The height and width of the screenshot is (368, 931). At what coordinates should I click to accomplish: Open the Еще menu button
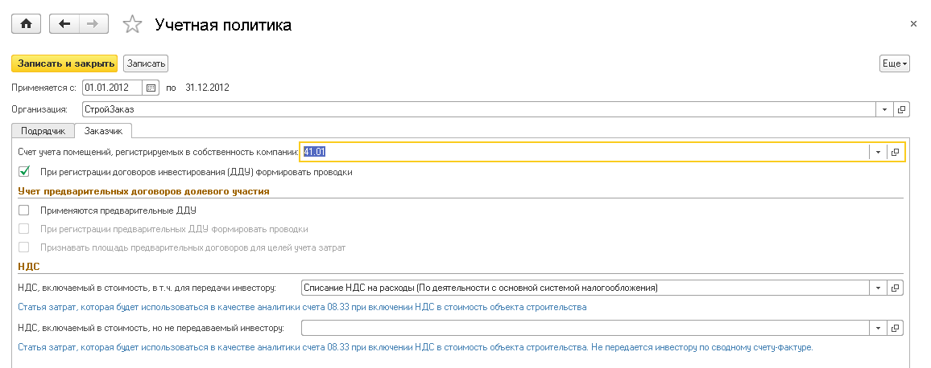point(894,63)
